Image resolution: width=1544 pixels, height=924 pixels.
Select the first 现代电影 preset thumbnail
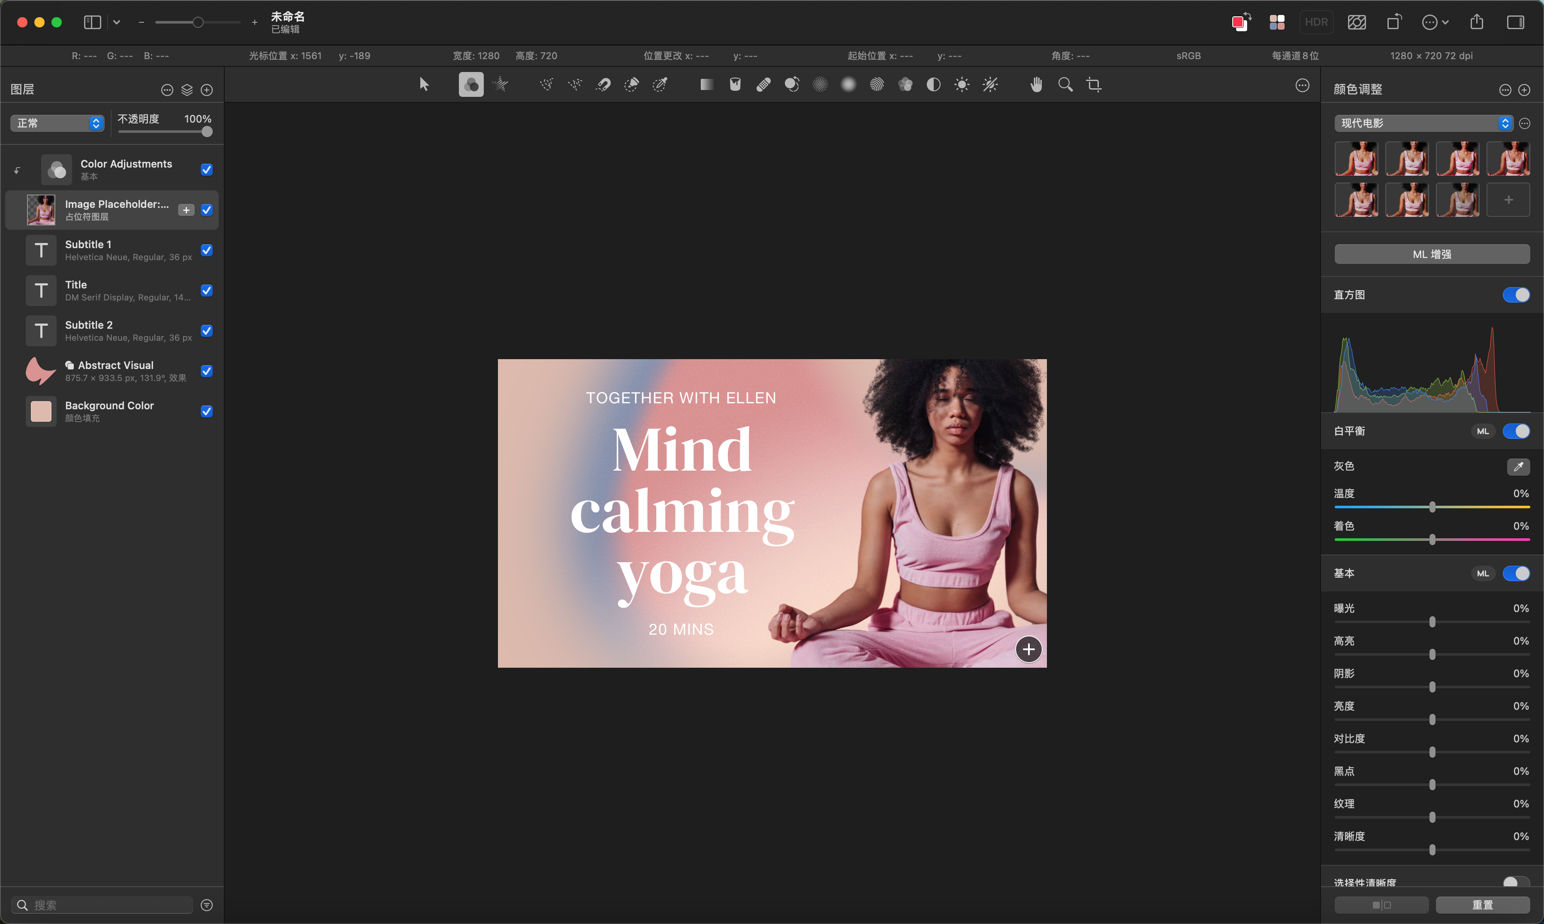1357,159
